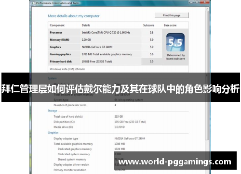Viewport: 241px width, 174px height.
Task: Click 'Dedicated graphics memory' label
Action: (x=75, y=149)
